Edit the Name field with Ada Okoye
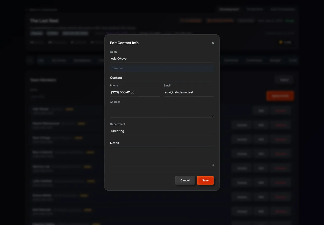The height and width of the screenshot is (225, 324). click(x=162, y=58)
